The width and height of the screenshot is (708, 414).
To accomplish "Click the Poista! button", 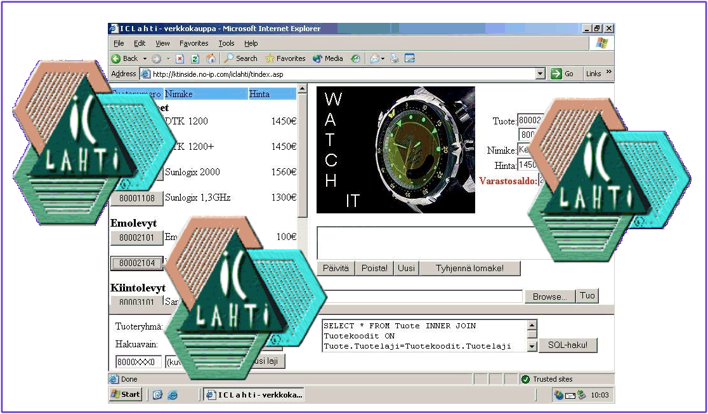I will pyautogui.click(x=374, y=268).
